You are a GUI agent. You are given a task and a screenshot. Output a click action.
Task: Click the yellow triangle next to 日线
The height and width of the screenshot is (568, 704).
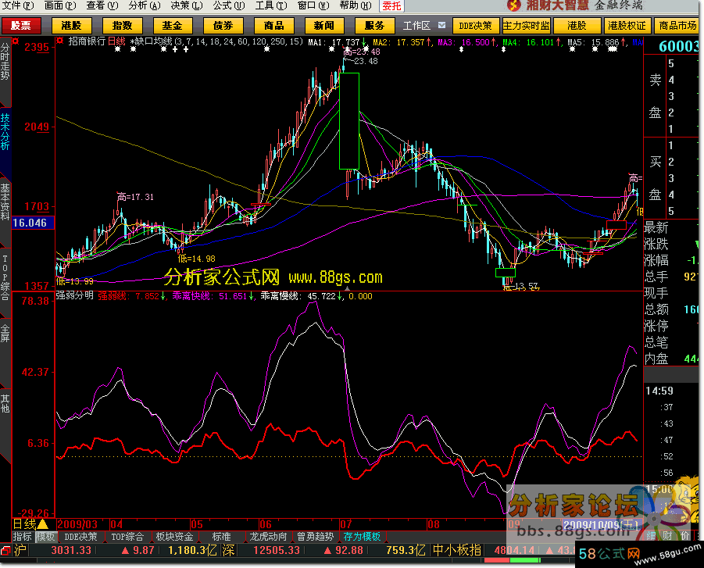click(x=43, y=523)
